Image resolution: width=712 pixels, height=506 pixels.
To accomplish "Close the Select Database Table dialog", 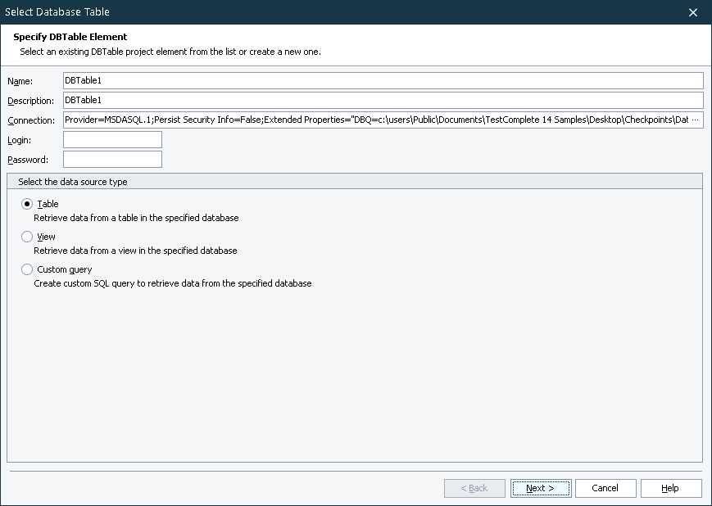I will tap(693, 12).
